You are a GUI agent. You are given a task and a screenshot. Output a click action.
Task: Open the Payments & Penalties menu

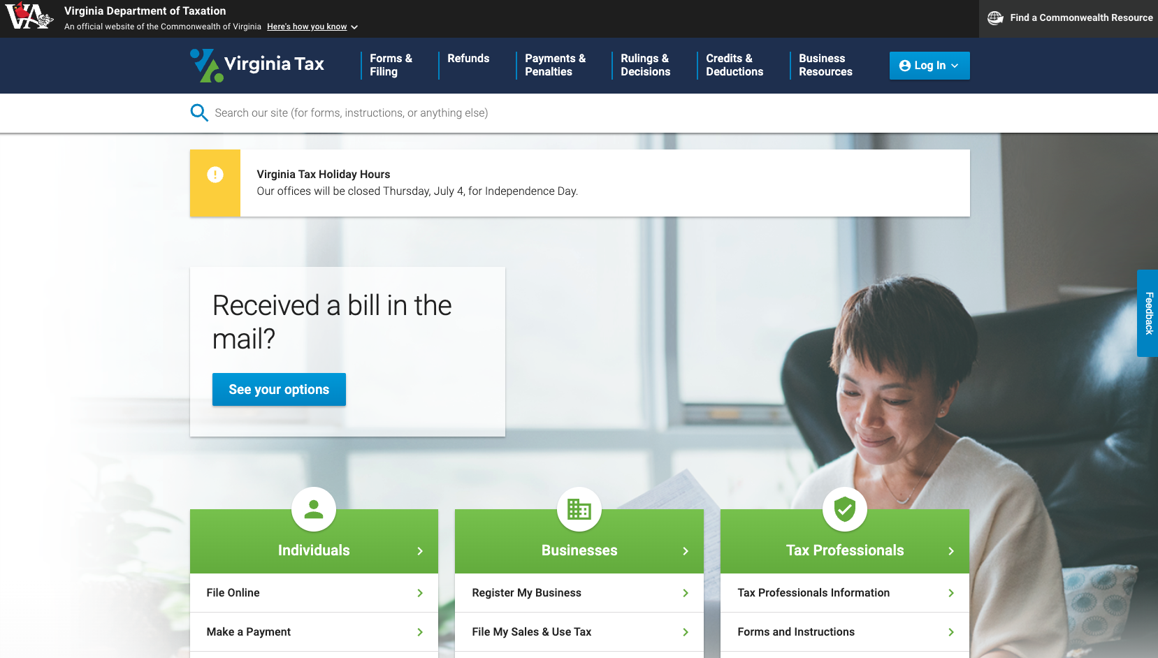click(x=556, y=65)
